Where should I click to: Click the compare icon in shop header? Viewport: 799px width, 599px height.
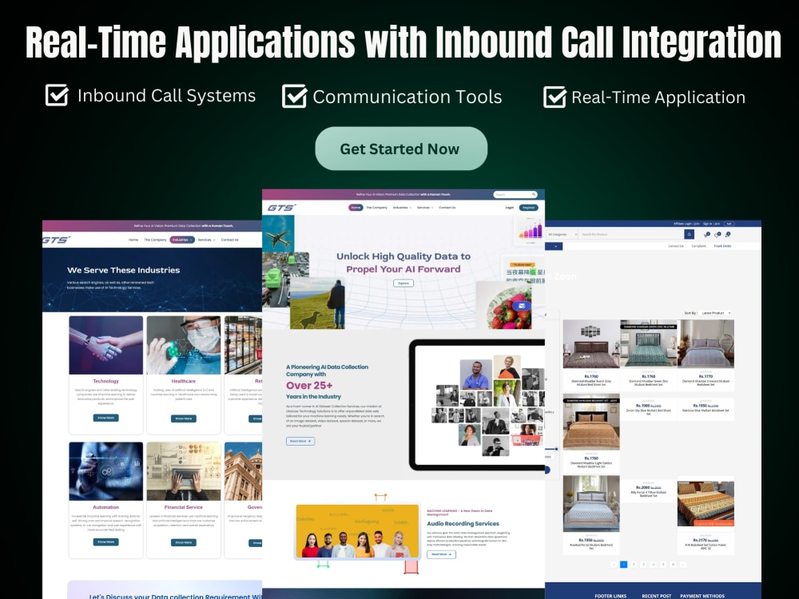click(728, 234)
